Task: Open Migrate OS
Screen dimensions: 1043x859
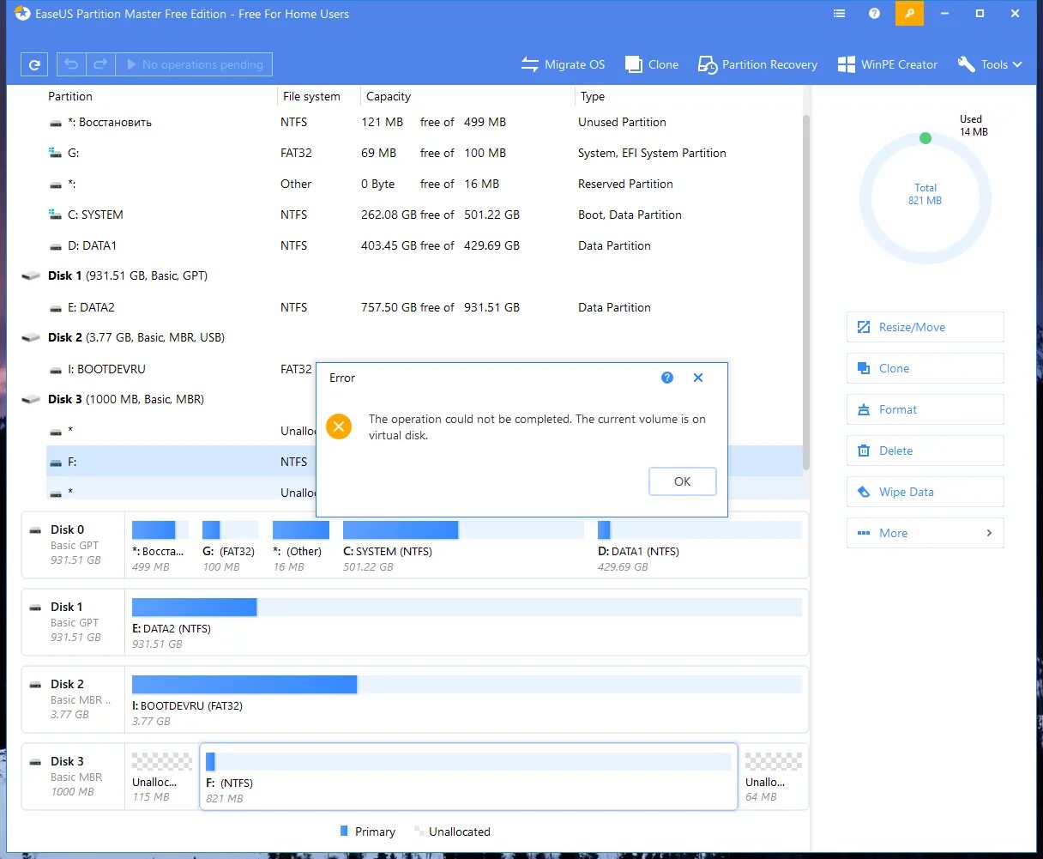Action: click(563, 64)
